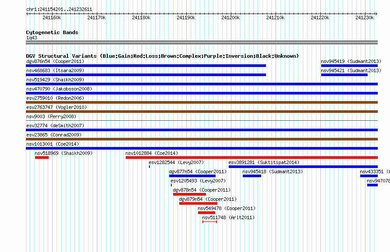Click blue bar under nsv433351

click(x=369, y=176)
